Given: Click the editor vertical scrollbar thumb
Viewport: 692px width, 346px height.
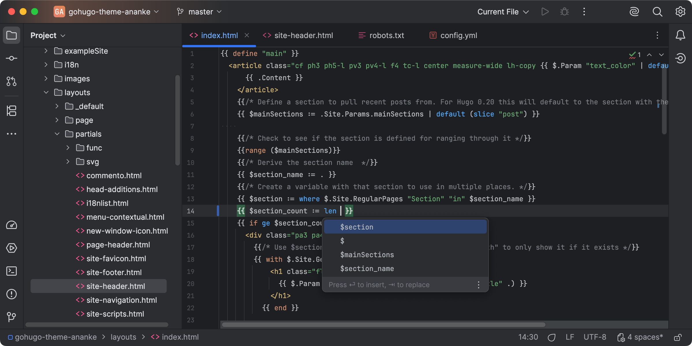Looking at the screenshot, I should pos(664,99).
